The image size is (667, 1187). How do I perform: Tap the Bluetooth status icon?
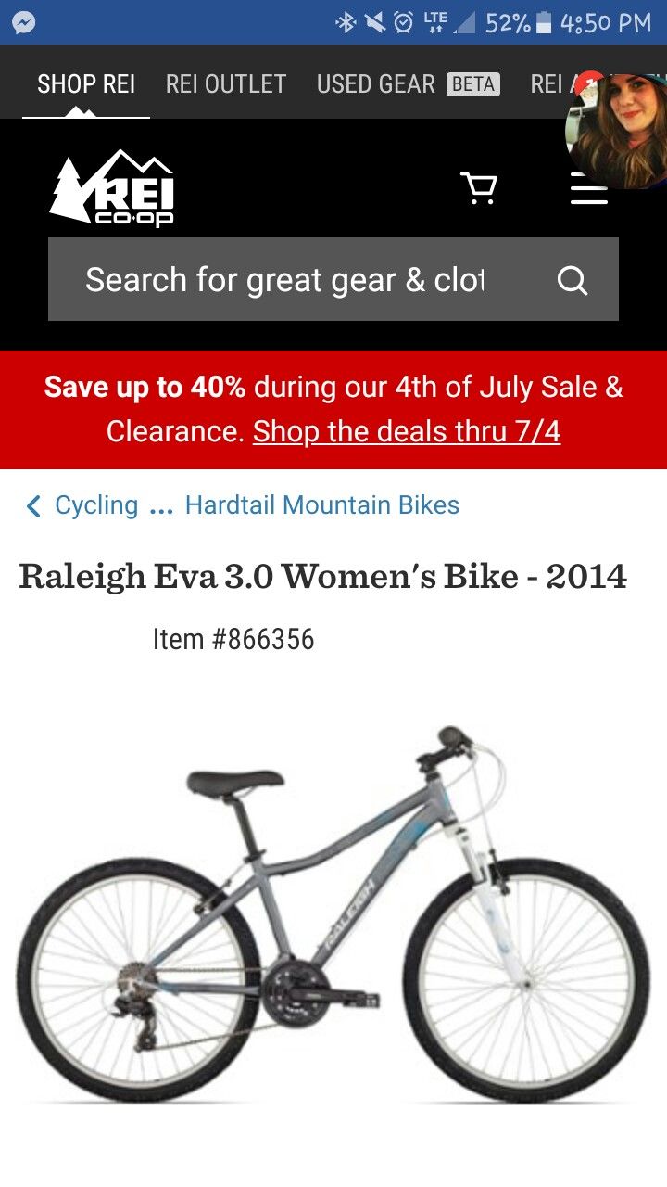tap(346, 22)
